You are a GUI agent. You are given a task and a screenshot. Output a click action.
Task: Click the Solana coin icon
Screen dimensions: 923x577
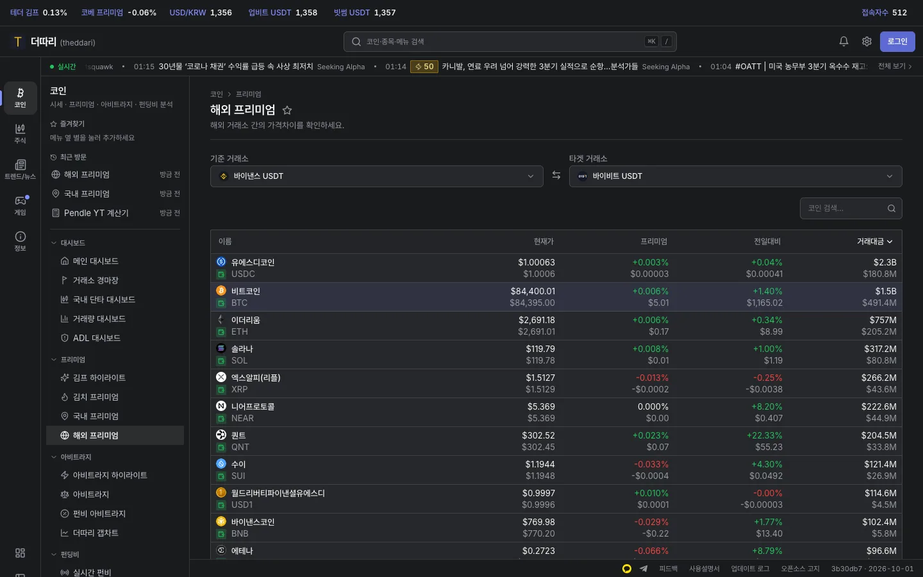click(x=221, y=348)
